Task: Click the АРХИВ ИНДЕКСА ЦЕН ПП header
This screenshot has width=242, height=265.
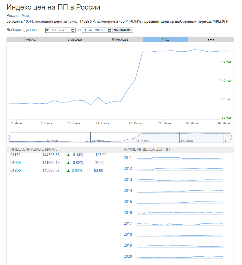Action: pyautogui.click(x=147, y=149)
